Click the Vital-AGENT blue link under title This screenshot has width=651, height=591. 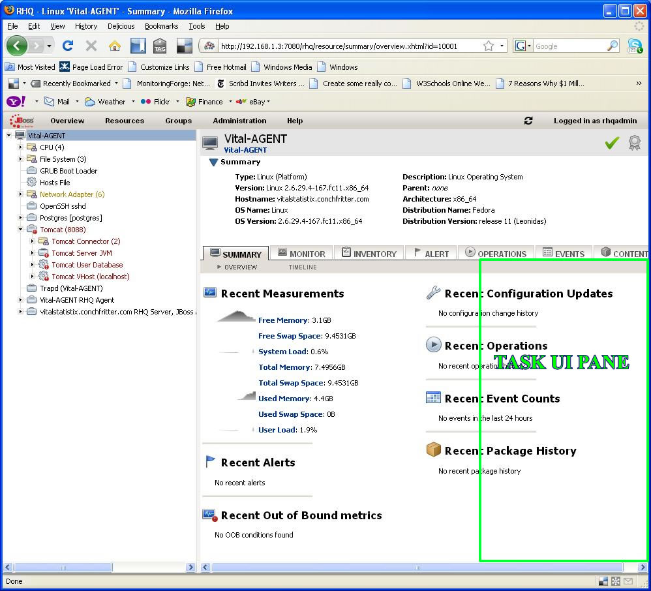pyautogui.click(x=245, y=150)
